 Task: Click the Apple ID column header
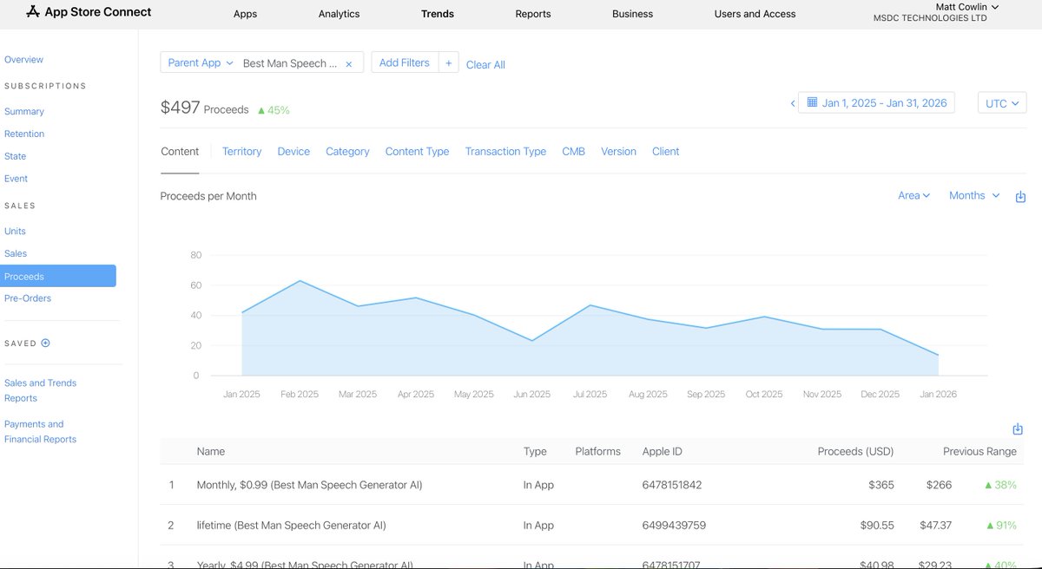[663, 451]
